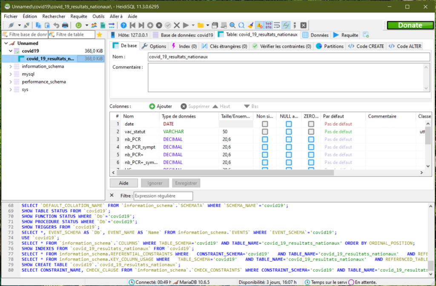This screenshot has height=286, width=436.
Task: Jump to last record icon
Action: coord(141,25)
